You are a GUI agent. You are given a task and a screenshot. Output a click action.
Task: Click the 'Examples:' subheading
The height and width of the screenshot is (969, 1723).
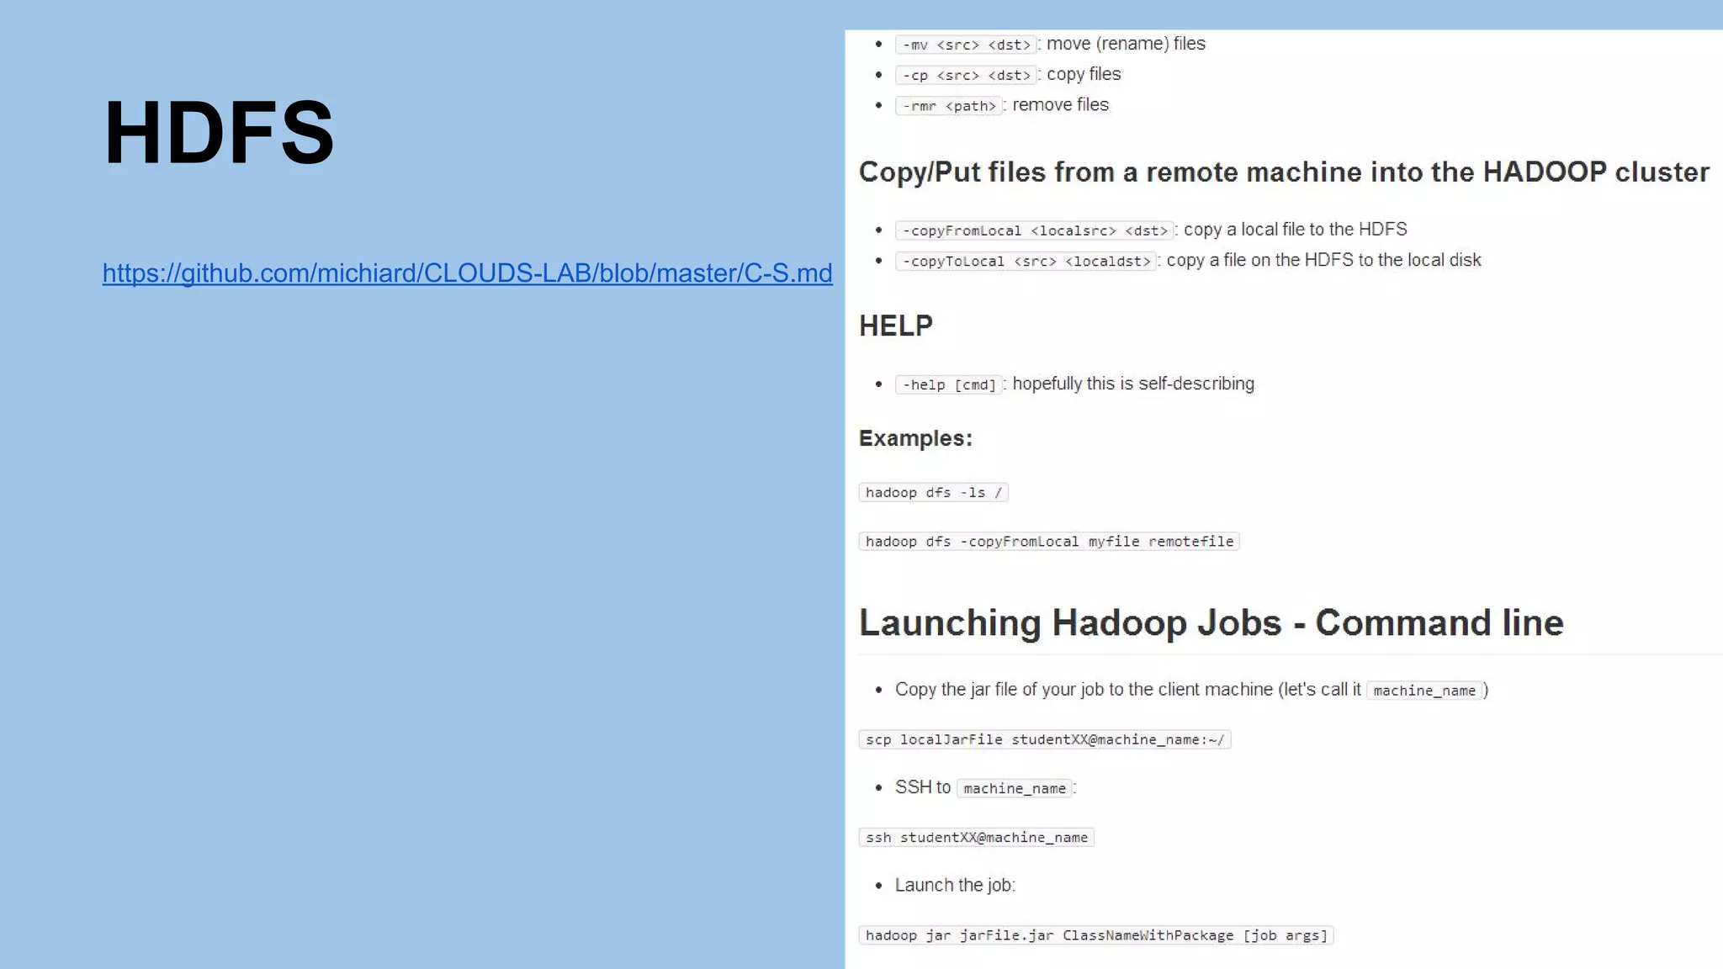[x=915, y=439]
